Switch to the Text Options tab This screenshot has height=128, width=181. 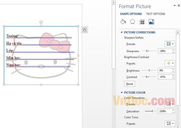point(156,14)
